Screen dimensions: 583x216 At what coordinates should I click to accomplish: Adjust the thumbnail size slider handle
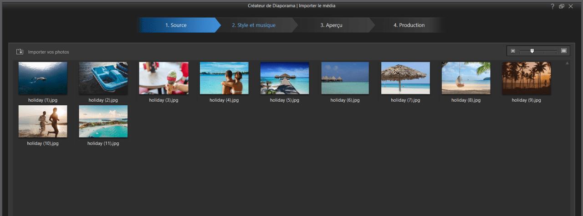pos(532,51)
